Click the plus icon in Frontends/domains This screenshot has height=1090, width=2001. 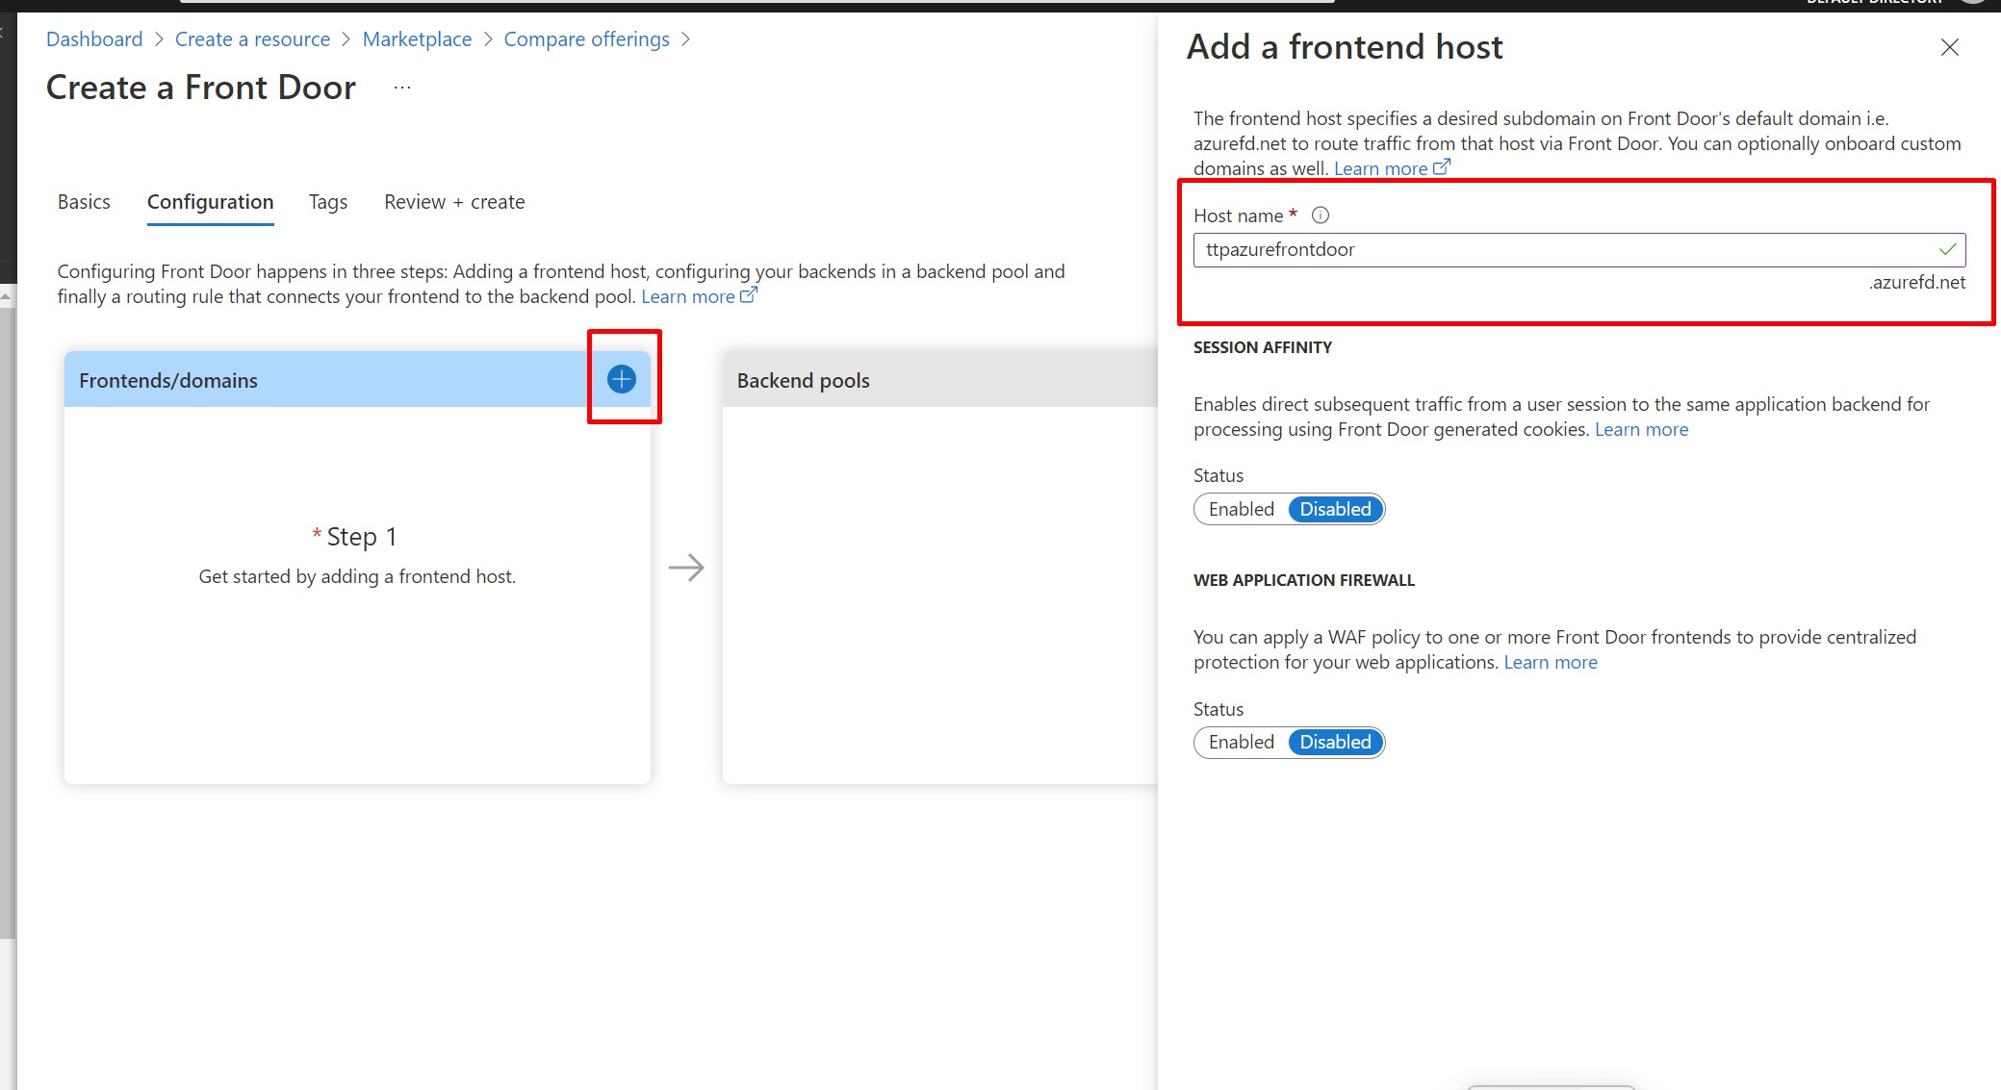(622, 379)
